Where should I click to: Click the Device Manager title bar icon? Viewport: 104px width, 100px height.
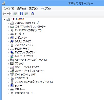pos(4,3)
